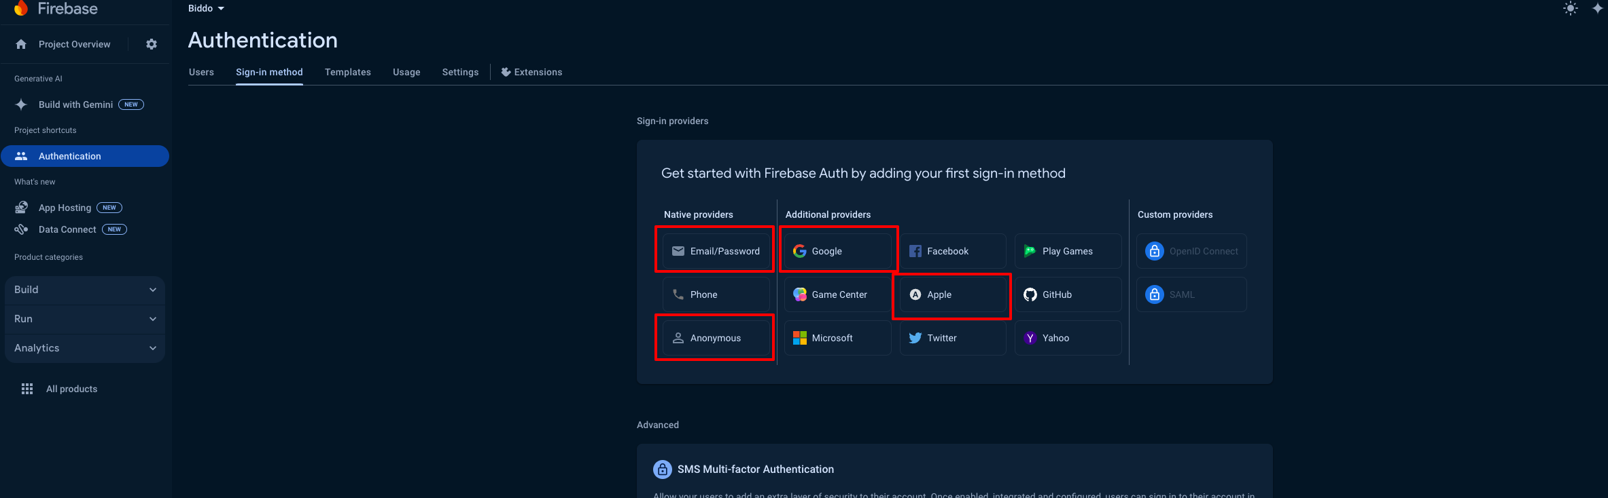Open the Biddo project dropdown
Image resolution: width=1608 pixels, height=498 pixels.
click(x=206, y=8)
